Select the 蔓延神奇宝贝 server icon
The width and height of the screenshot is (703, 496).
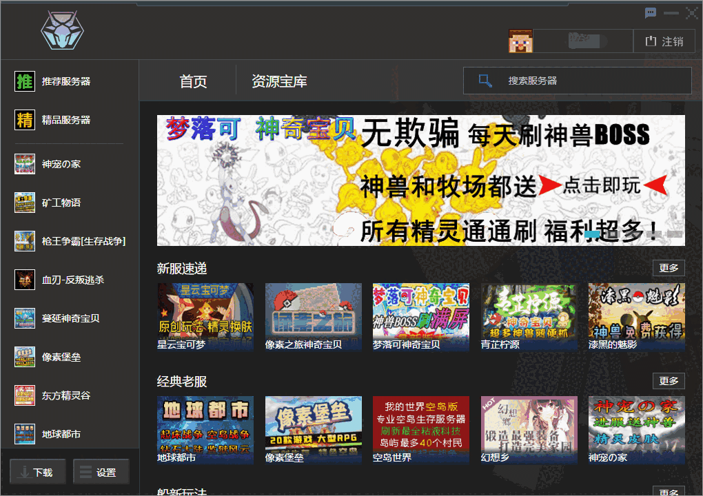(25, 318)
